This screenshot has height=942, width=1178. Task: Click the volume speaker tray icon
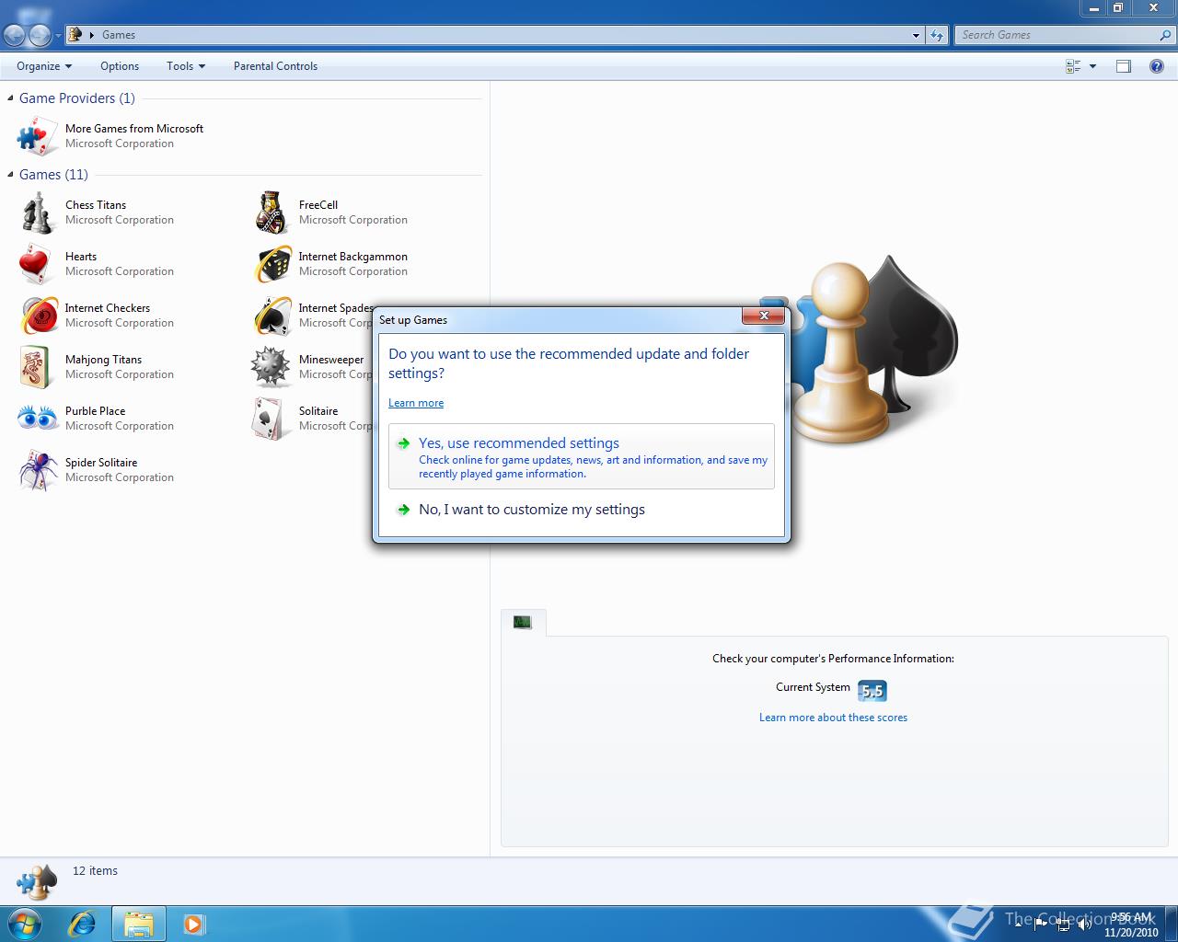[1084, 924]
